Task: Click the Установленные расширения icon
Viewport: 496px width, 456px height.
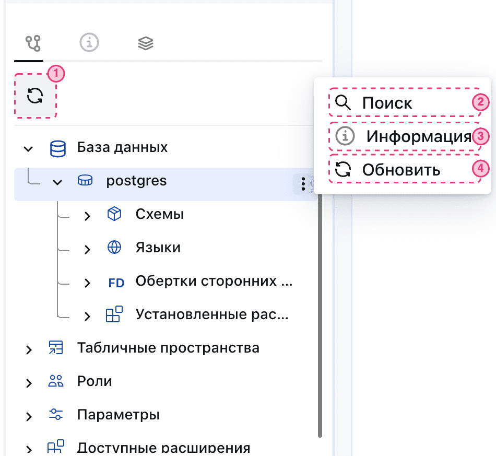Action: [114, 314]
